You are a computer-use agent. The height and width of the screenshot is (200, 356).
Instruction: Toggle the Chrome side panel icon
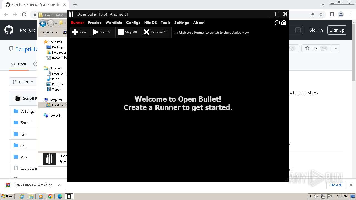[332, 14]
